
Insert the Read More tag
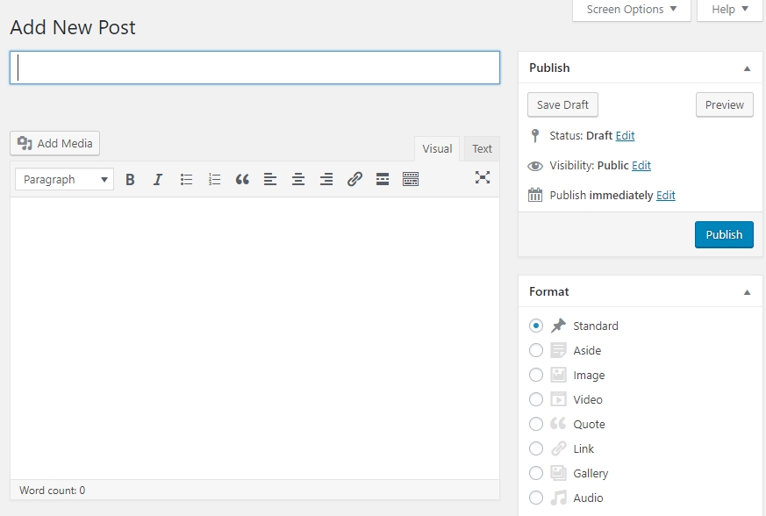pos(383,179)
